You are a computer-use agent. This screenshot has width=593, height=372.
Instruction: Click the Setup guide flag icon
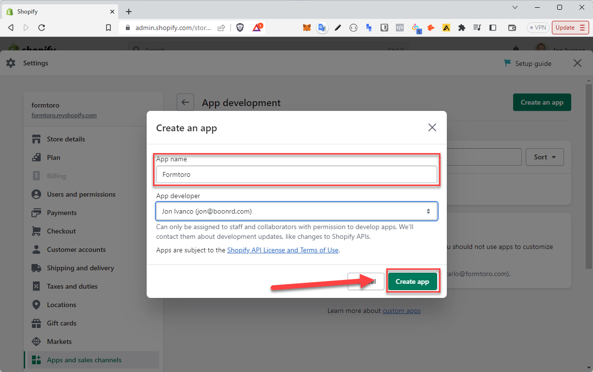[x=507, y=63]
